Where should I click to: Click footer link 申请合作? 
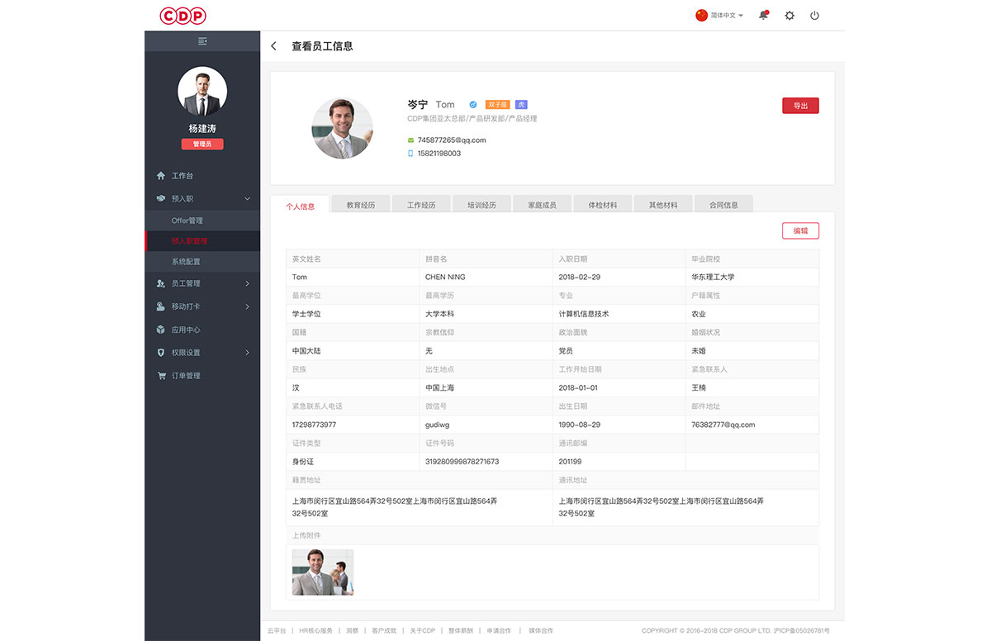[x=499, y=630]
